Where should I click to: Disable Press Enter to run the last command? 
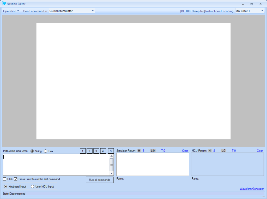(x=15, y=179)
